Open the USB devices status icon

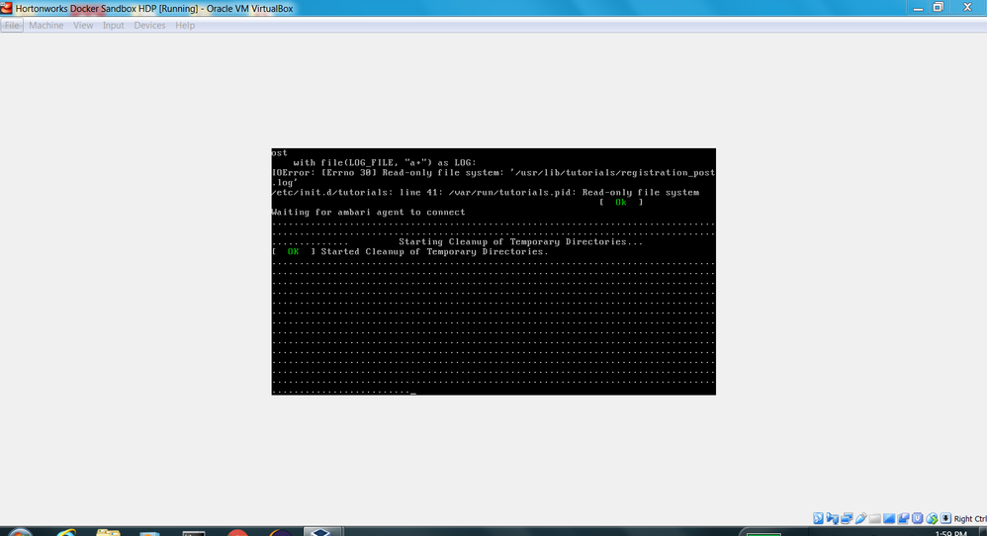pos(860,518)
